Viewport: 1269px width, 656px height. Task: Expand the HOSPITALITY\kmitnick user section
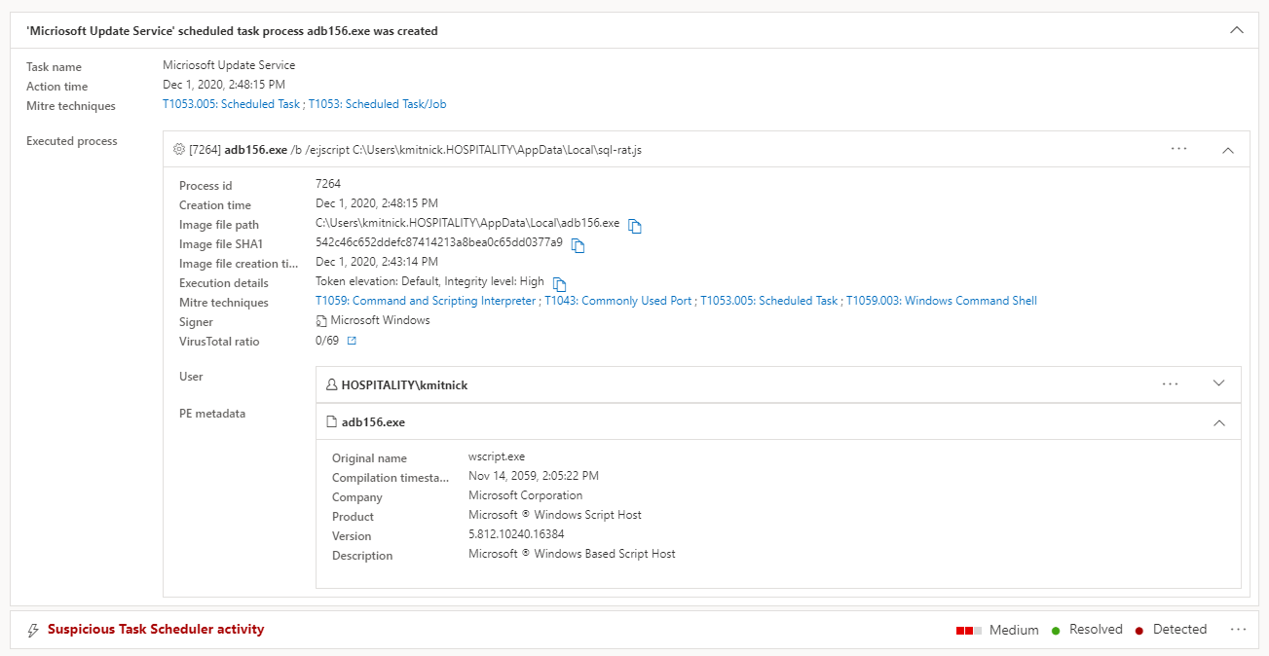(x=1218, y=383)
